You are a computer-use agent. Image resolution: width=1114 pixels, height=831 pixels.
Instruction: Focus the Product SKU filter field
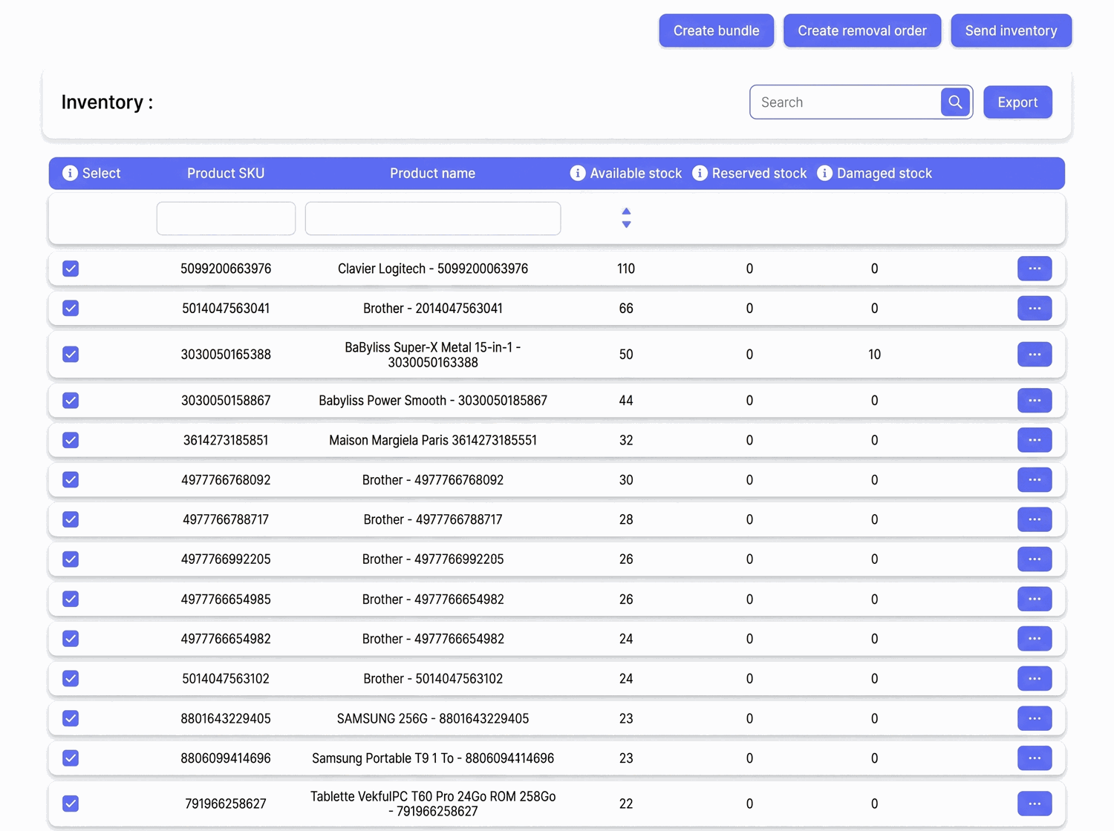226,218
